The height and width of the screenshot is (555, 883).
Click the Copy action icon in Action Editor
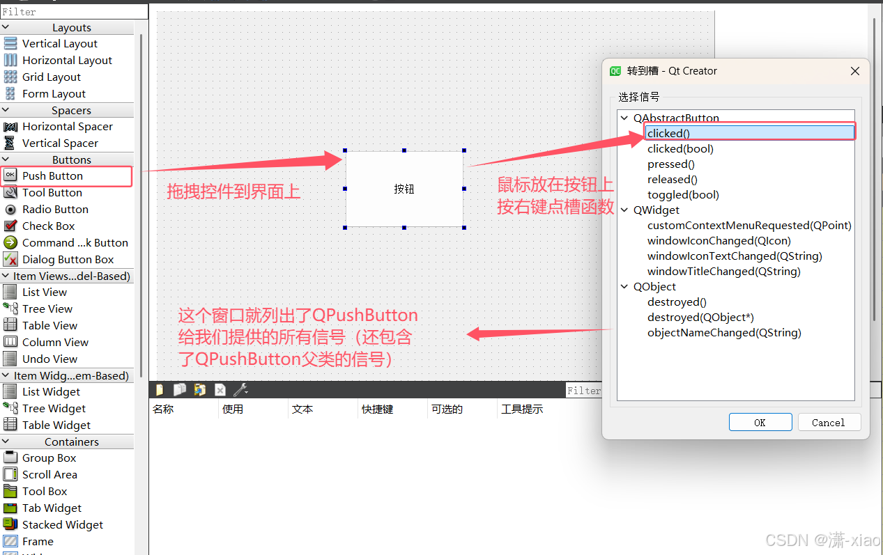180,390
